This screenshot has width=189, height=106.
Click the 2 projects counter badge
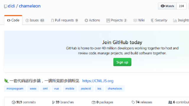tap(125, 20)
